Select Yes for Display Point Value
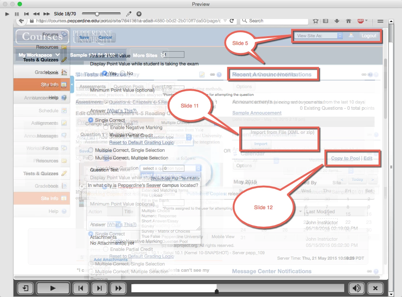 click(x=105, y=73)
